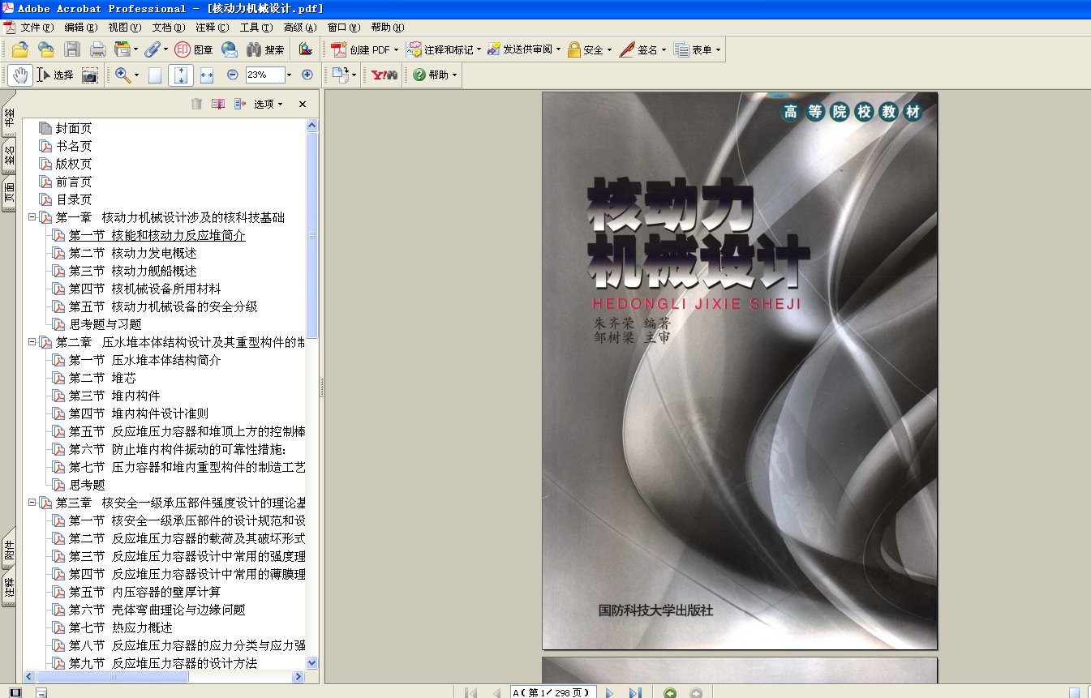Open search with the 搜索 binoculars icon

click(264, 49)
